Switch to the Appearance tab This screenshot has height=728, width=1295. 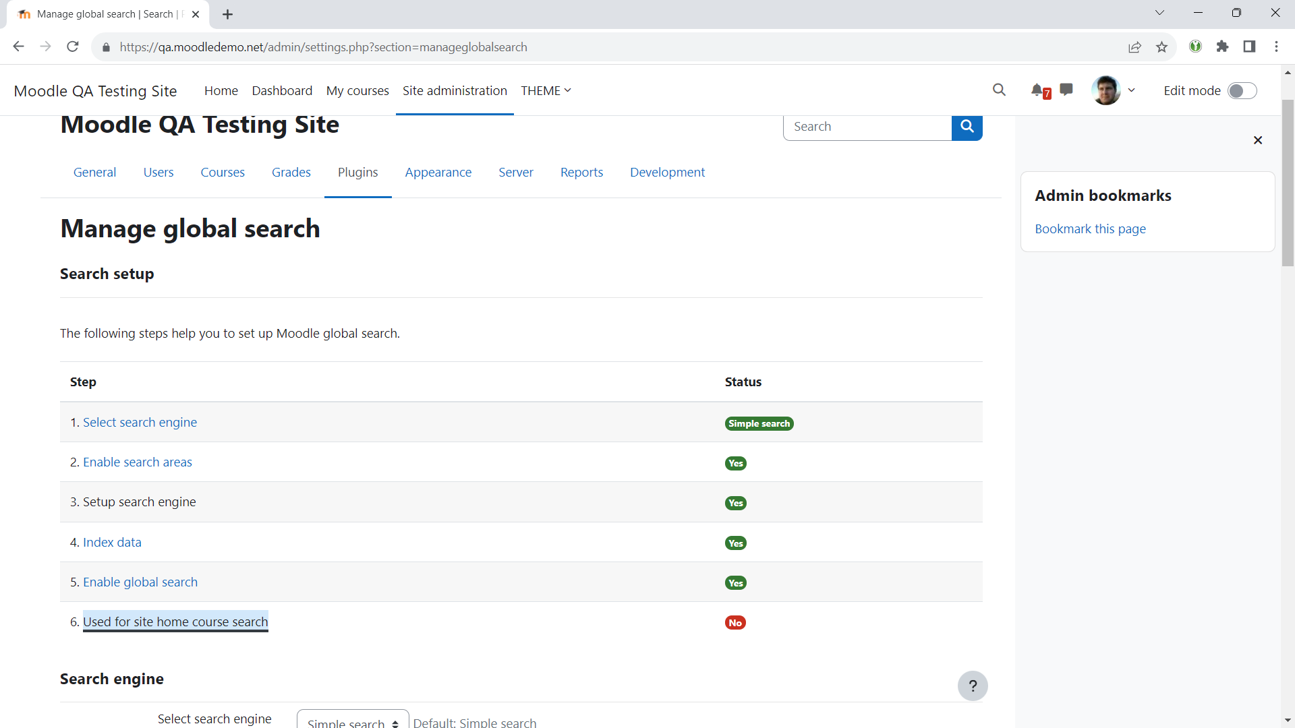438,173
